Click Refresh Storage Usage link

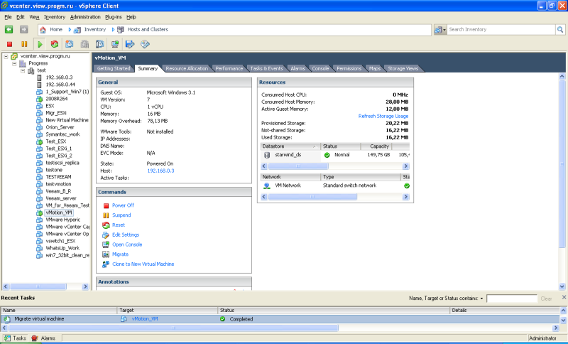[383, 116]
